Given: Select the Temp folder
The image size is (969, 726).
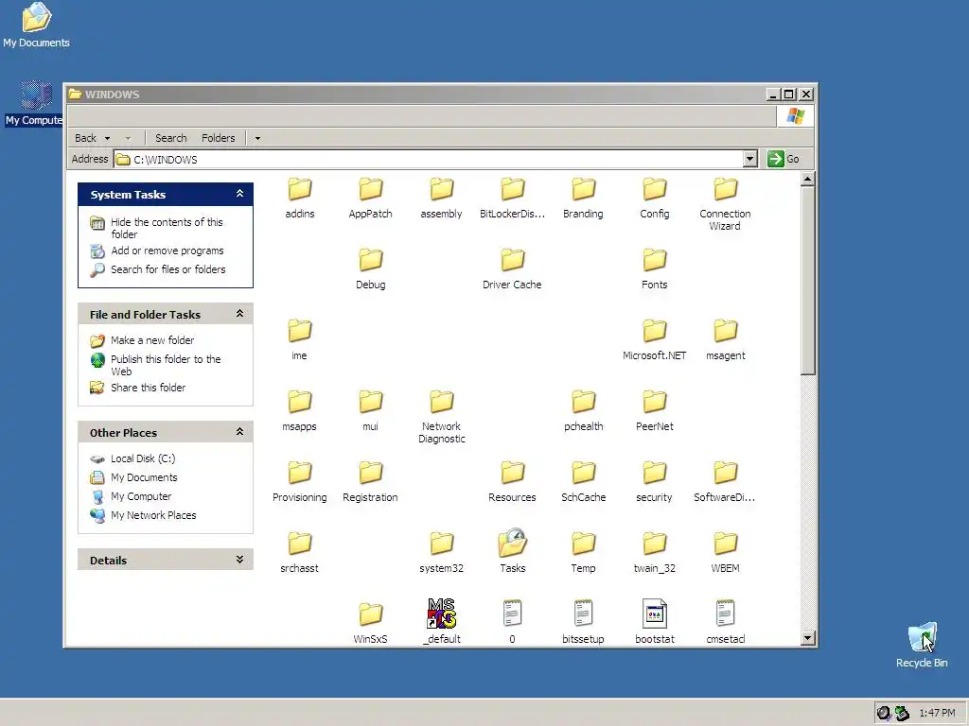Looking at the screenshot, I should point(583,552).
